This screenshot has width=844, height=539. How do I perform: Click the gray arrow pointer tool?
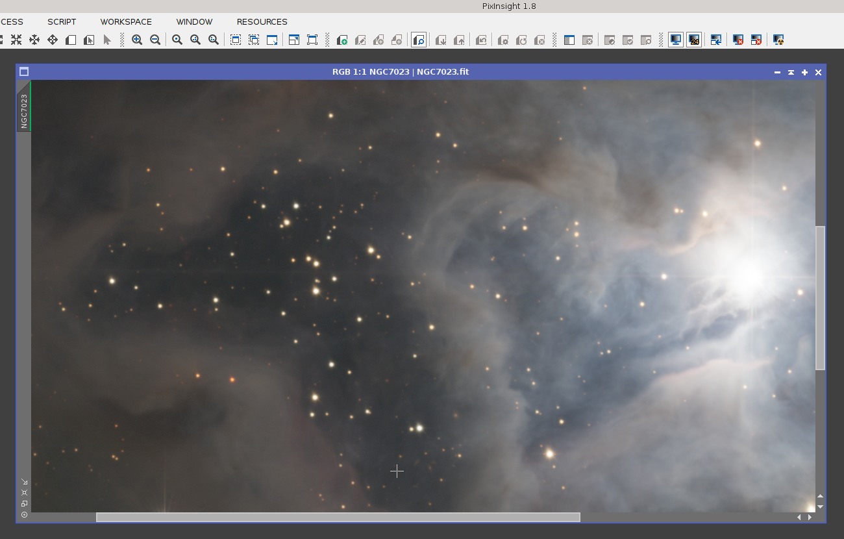coord(107,40)
